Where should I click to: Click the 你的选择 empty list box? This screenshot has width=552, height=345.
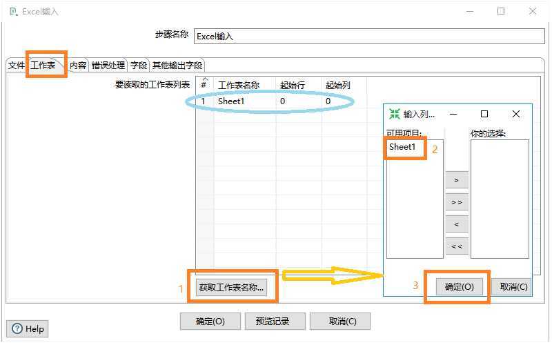[500, 199]
